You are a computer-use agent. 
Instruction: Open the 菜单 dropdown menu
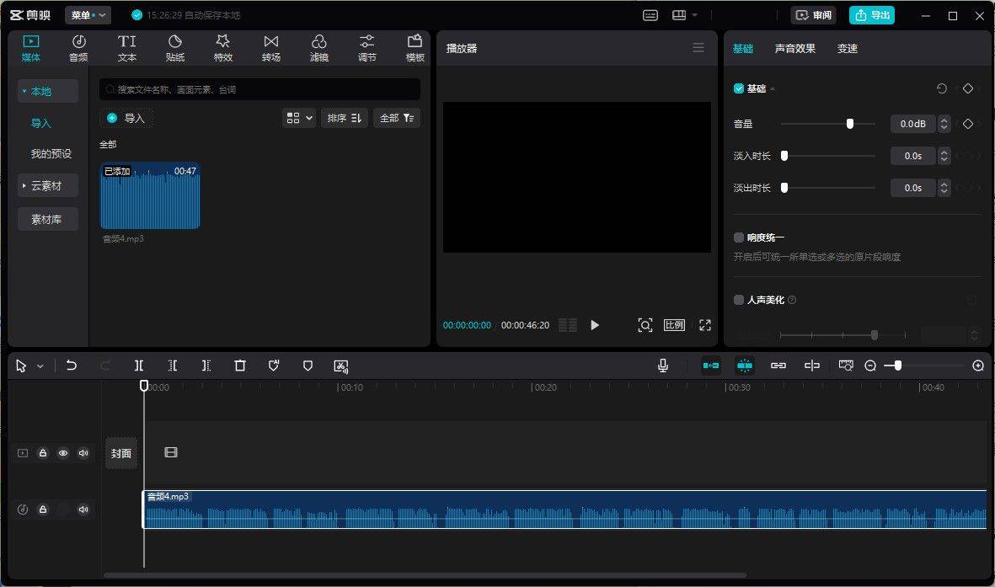click(88, 15)
